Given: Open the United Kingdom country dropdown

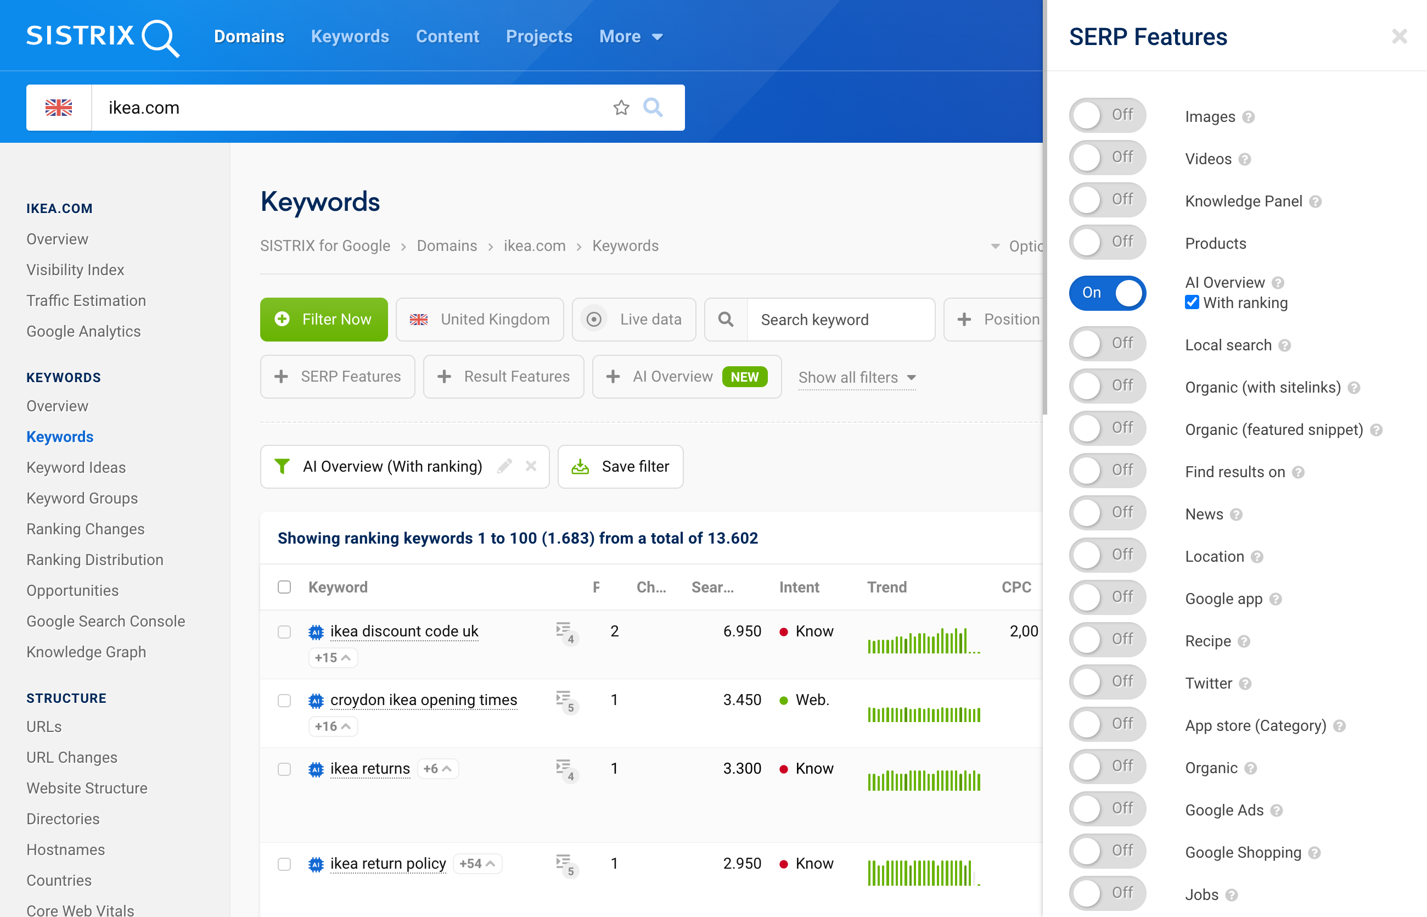Looking at the screenshot, I should click(x=480, y=320).
